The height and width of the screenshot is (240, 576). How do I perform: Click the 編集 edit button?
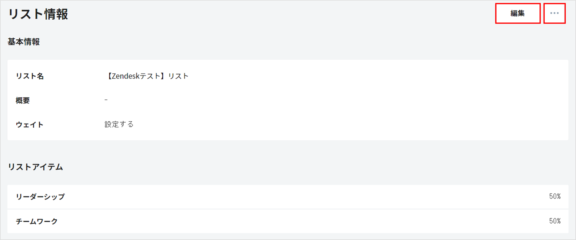[518, 13]
